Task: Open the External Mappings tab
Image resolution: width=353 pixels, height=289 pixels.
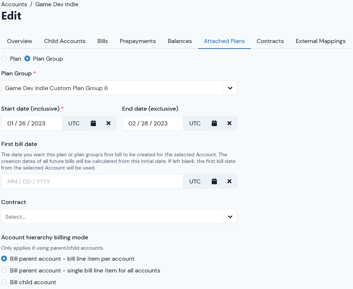Action: [321, 41]
